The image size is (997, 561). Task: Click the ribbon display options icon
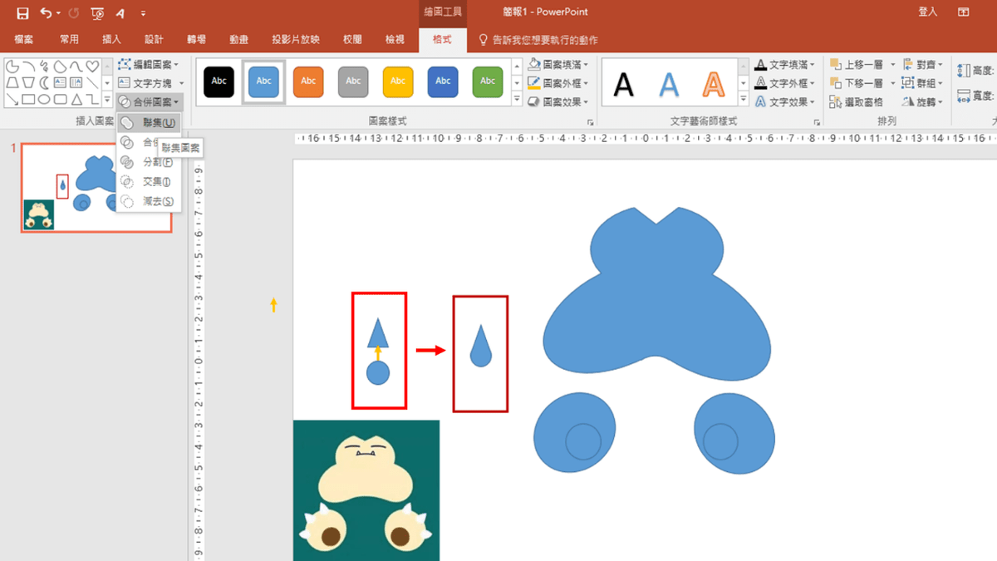(x=963, y=12)
